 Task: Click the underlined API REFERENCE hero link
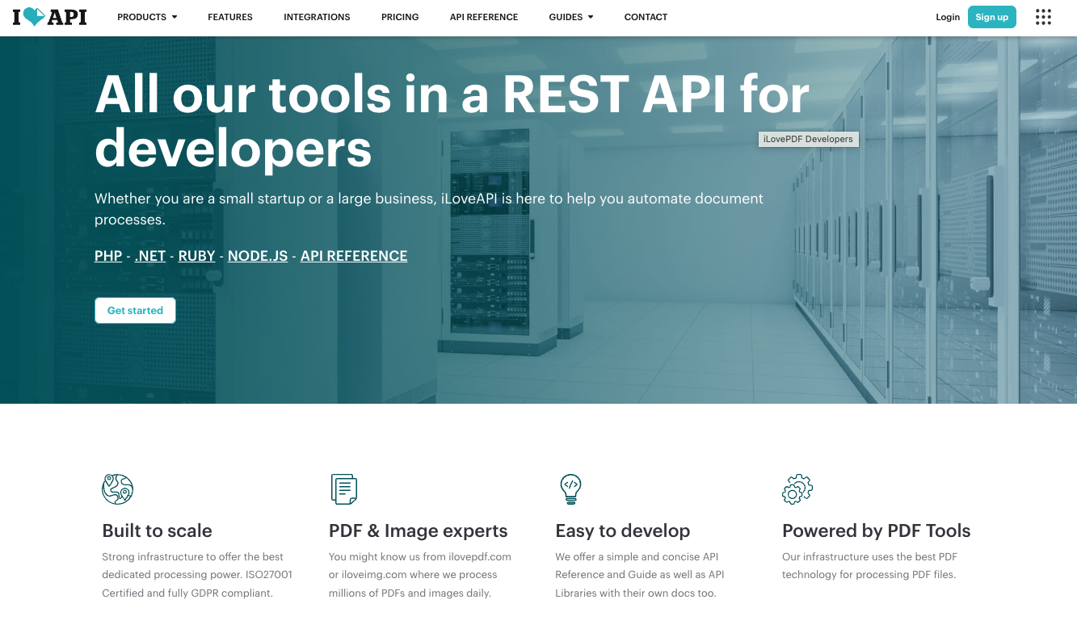[x=354, y=256]
